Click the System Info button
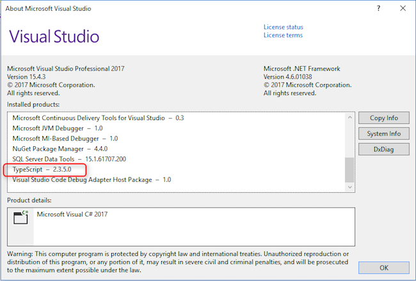The width and height of the screenshot is (416, 281). pyautogui.click(x=383, y=133)
